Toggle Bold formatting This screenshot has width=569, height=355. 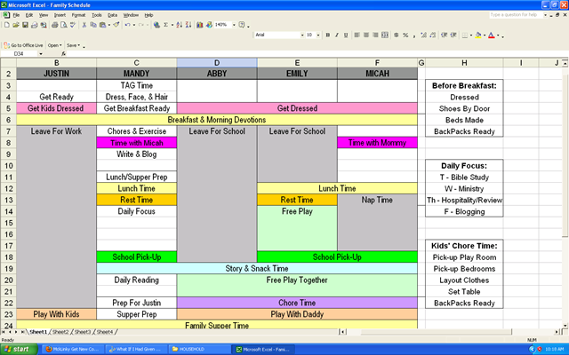328,35
